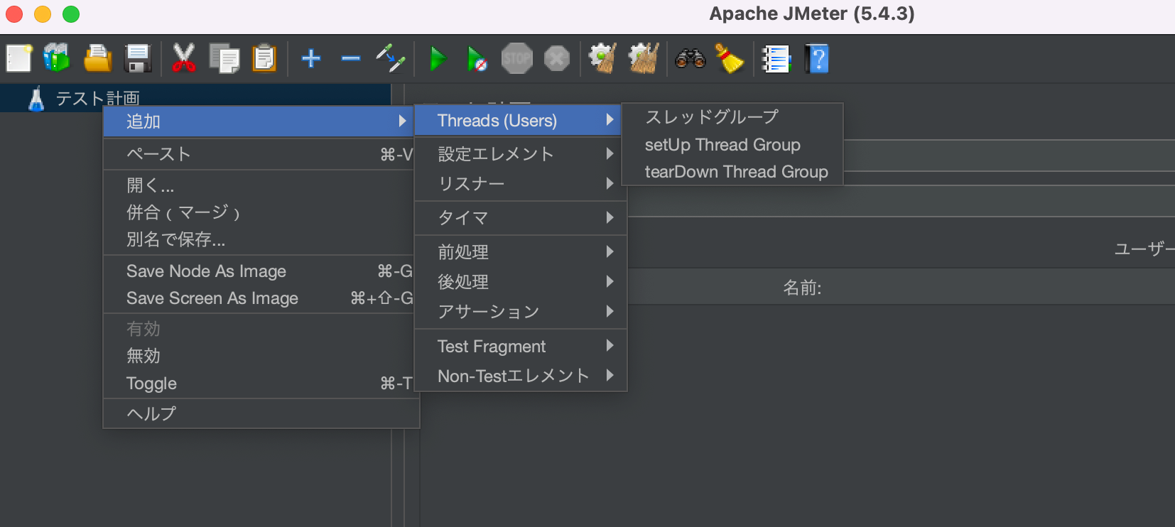
Task: Click the Open file folder icon
Action: [x=97, y=58]
